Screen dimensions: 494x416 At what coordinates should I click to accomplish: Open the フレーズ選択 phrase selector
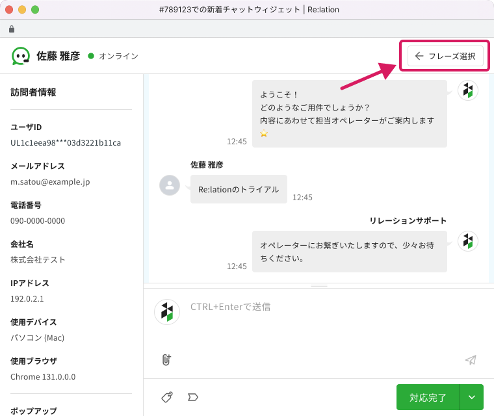(x=445, y=56)
